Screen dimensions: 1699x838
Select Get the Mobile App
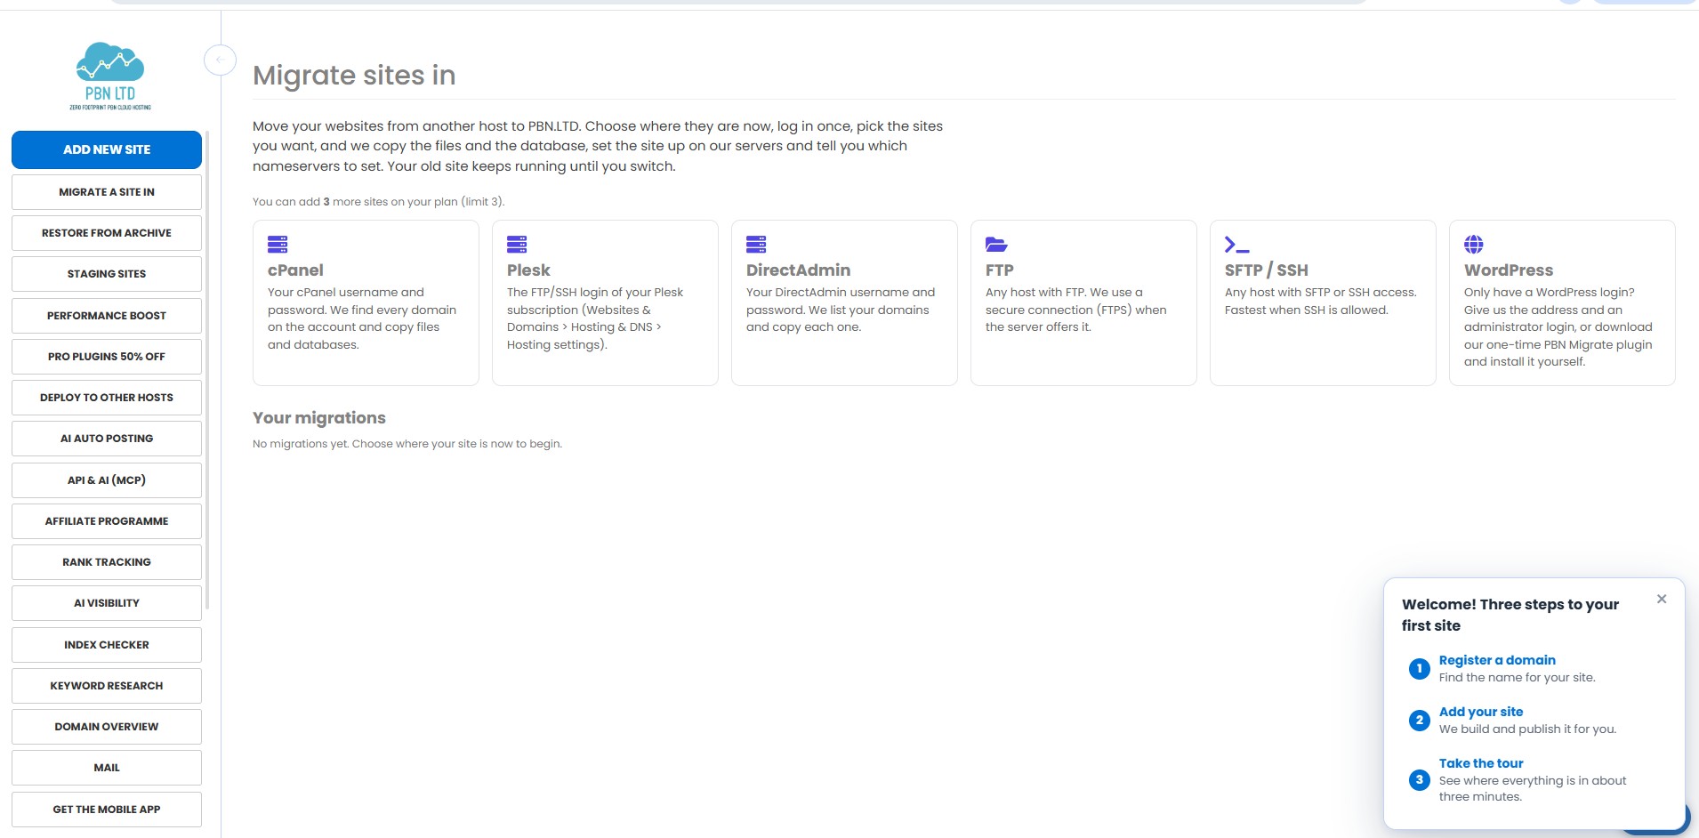click(107, 810)
